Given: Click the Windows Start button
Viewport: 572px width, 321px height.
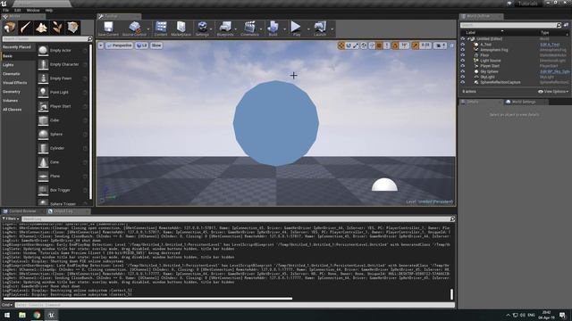Looking at the screenshot, I should pyautogui.click(x=7, y=315).
